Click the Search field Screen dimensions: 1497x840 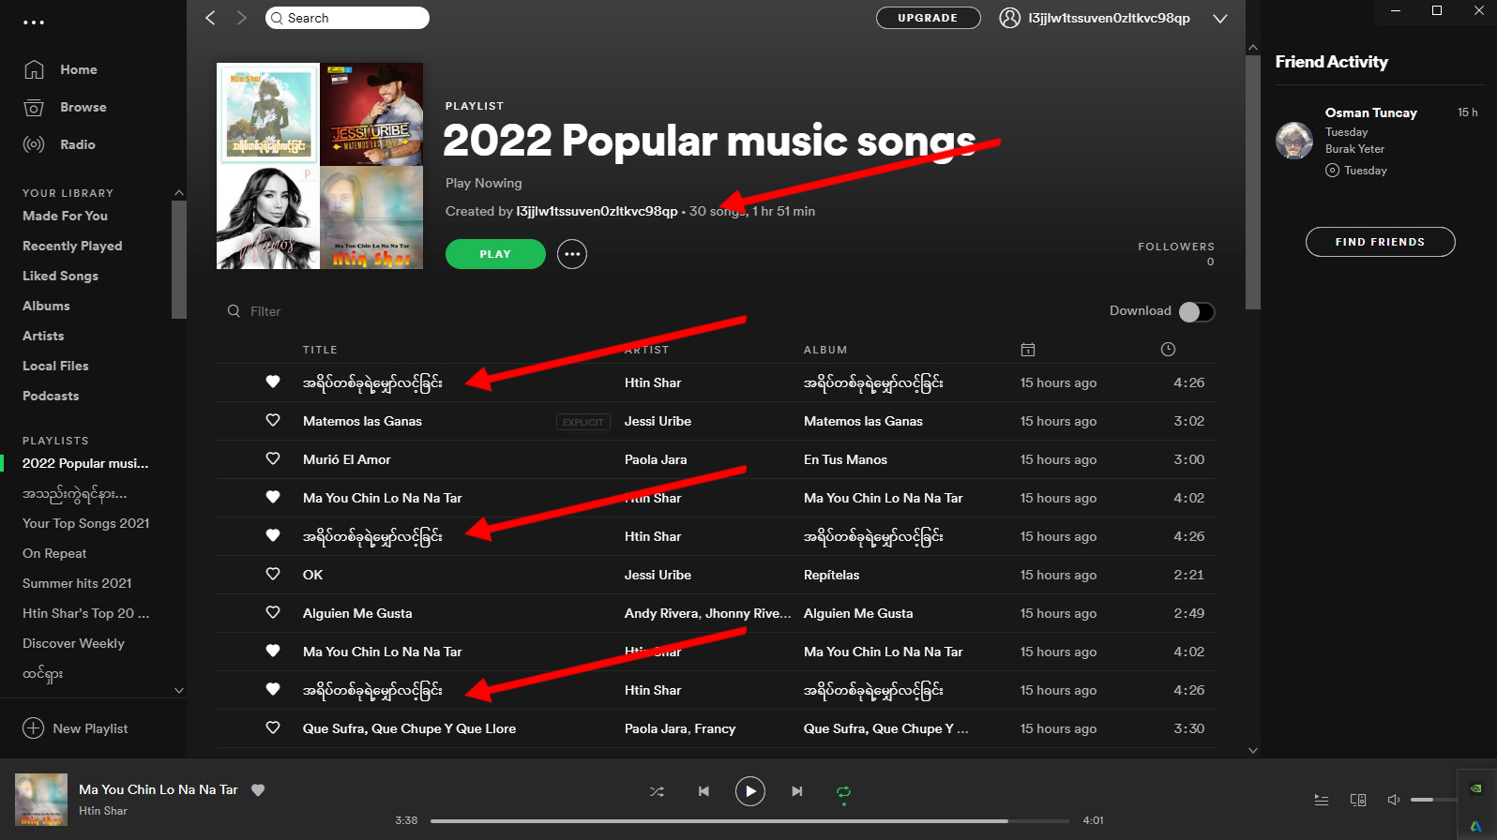click(347, 18)
